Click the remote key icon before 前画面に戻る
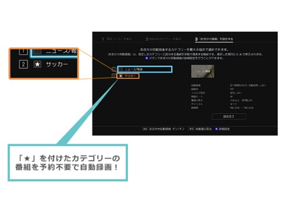This screenshot has width=285, height=214. click(191, 129)
